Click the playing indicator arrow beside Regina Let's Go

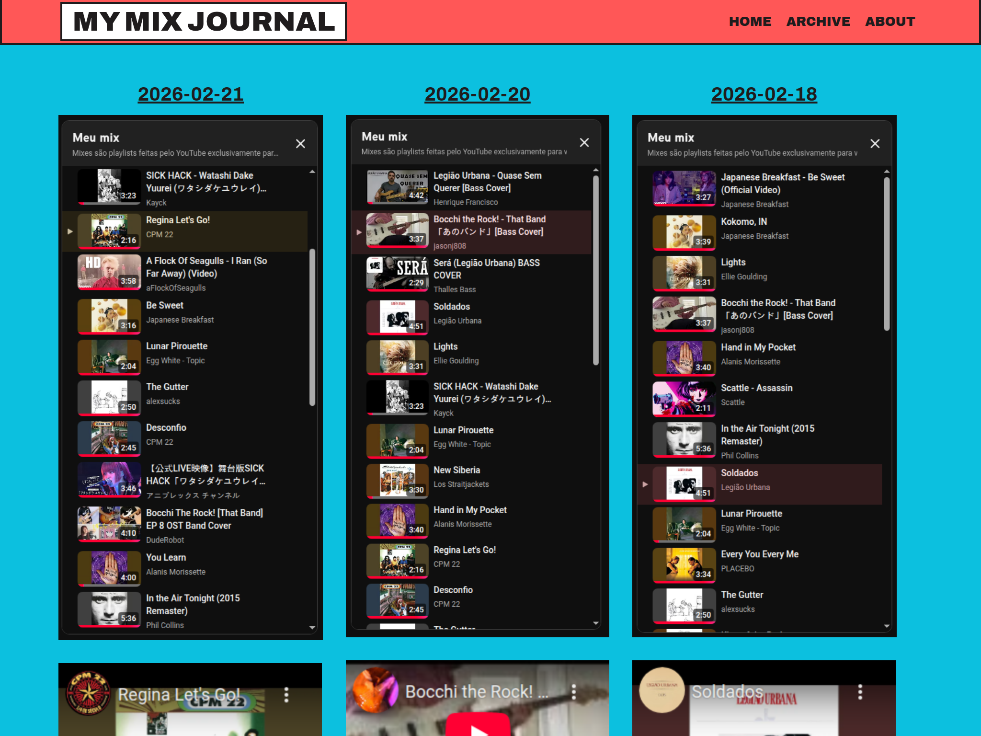70,231
